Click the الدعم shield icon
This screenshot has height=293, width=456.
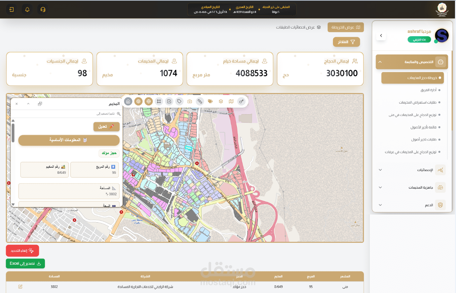[x=440, y=205]
